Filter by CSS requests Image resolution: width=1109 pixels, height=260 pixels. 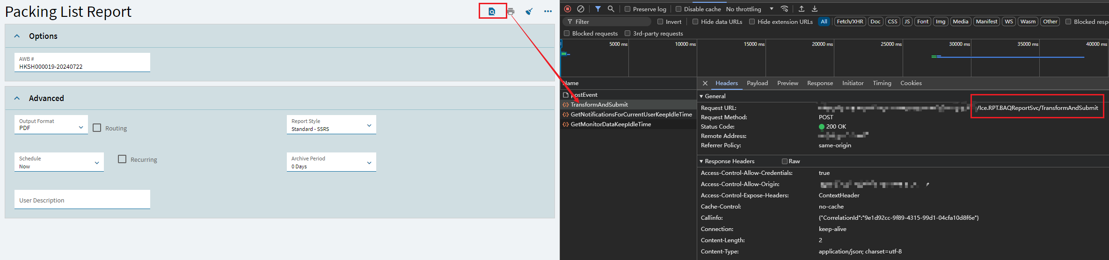coord(892,22)
